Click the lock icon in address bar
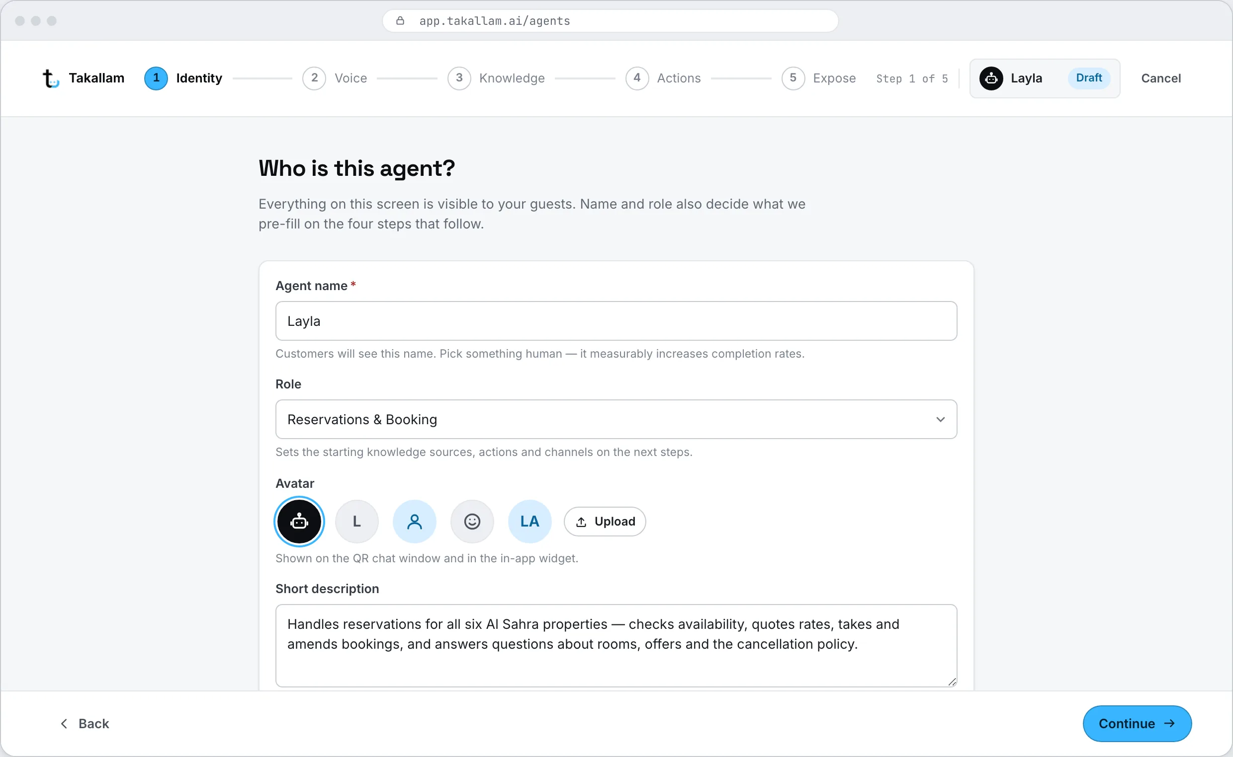This screenshot has height=757, width=1233. click(x=400, y=20)
